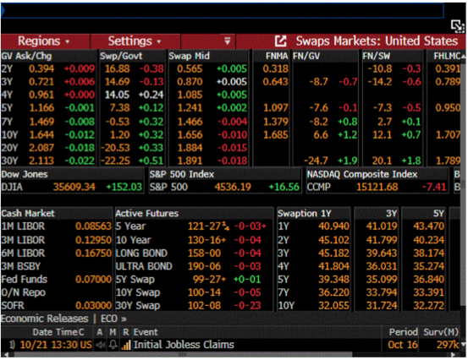Click the Surv(M) column header
468x360 pixels.
pos(441,332)
